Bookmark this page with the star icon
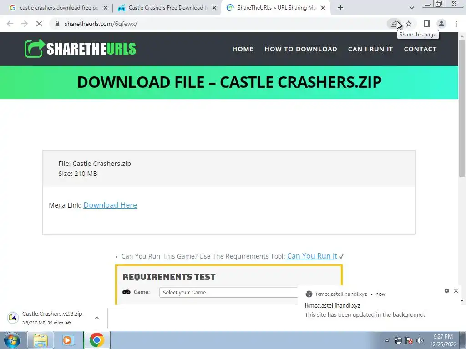 409,24
